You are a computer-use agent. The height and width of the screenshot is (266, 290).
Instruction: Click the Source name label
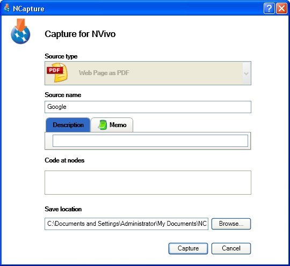pos(63,95)
